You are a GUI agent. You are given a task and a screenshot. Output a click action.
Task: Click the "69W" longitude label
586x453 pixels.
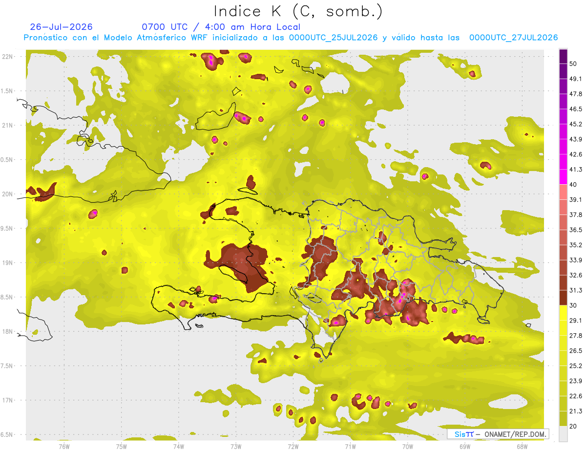point(465,446)
